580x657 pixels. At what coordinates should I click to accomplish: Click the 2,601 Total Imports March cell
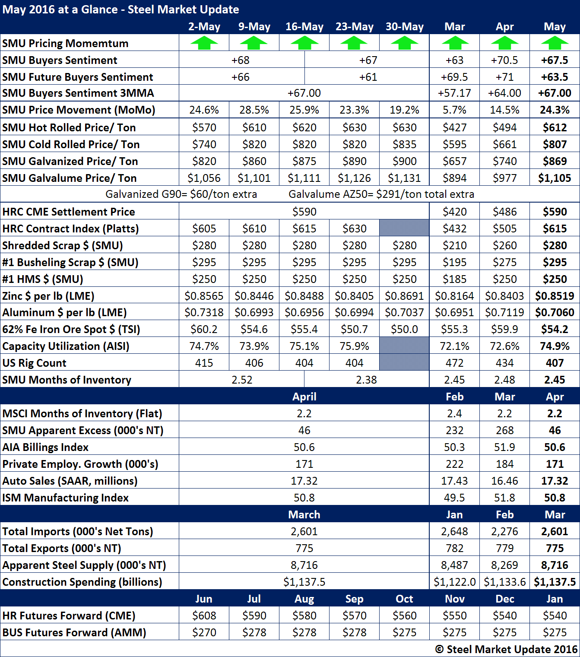tap(304, 531)
